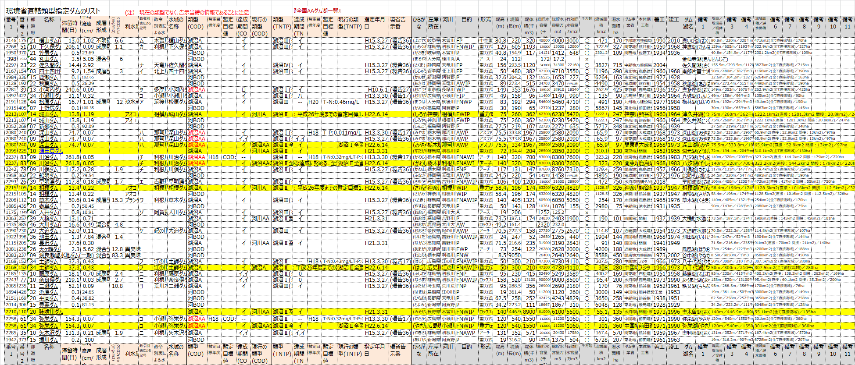Select the 河川A cell in 土師ダム row
Image resolution: width=855 pixels, height=365 pixels.
pyautogui.click(x=261, y=267)
